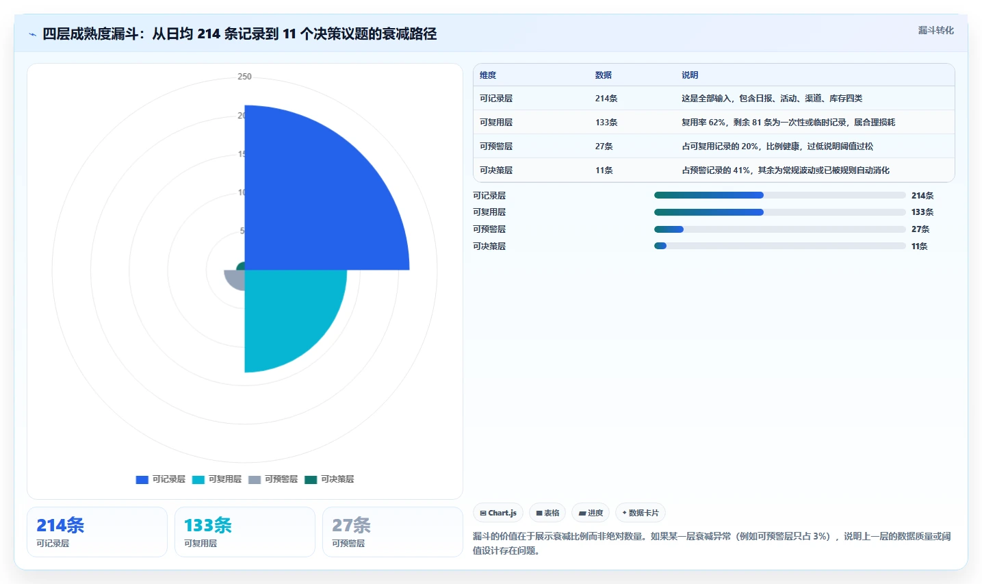The height and width of the screenshot is (584, 982).
Task: Click the 11条 table cell
Action: tap(604, 170)
